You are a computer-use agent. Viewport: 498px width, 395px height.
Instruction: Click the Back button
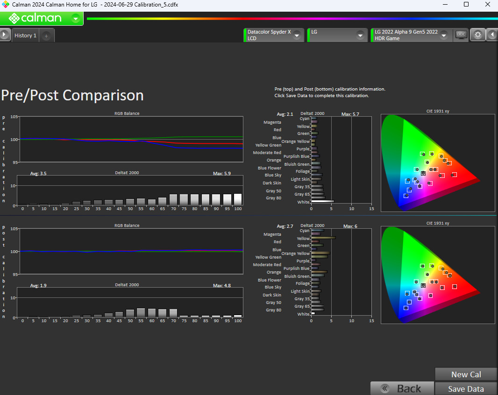402,388
